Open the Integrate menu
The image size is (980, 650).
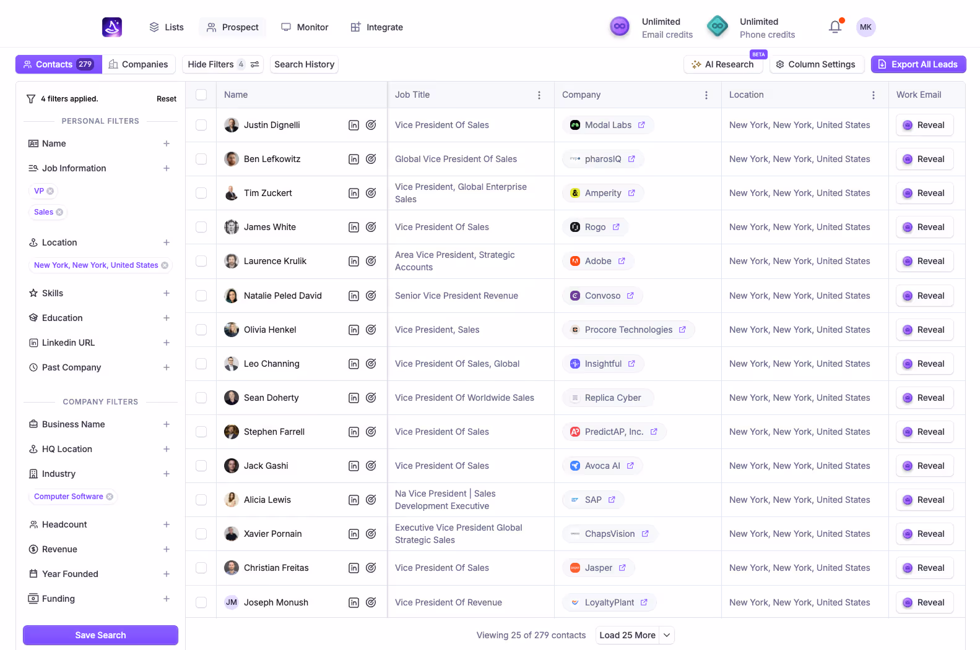pyautogui.click(x=376, y=27)
